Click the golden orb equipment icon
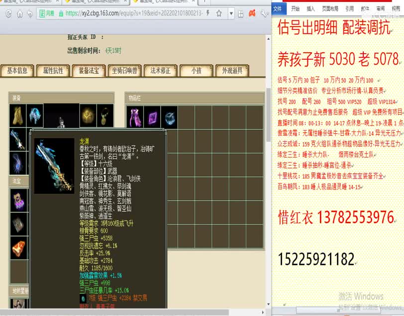Image resolution: width=404 pixels, height=316 pixels. tap(88, 116)
